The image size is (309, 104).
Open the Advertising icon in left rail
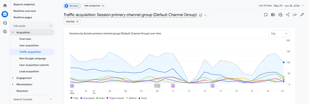[5, 31]
